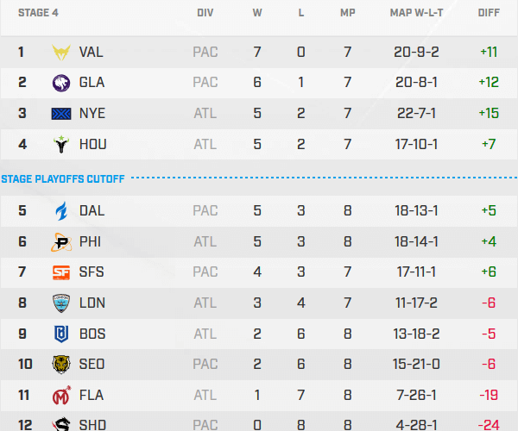Click the Houston Outlaws team logo
This screenshot has width=518, height=431.
pos(61,145)
